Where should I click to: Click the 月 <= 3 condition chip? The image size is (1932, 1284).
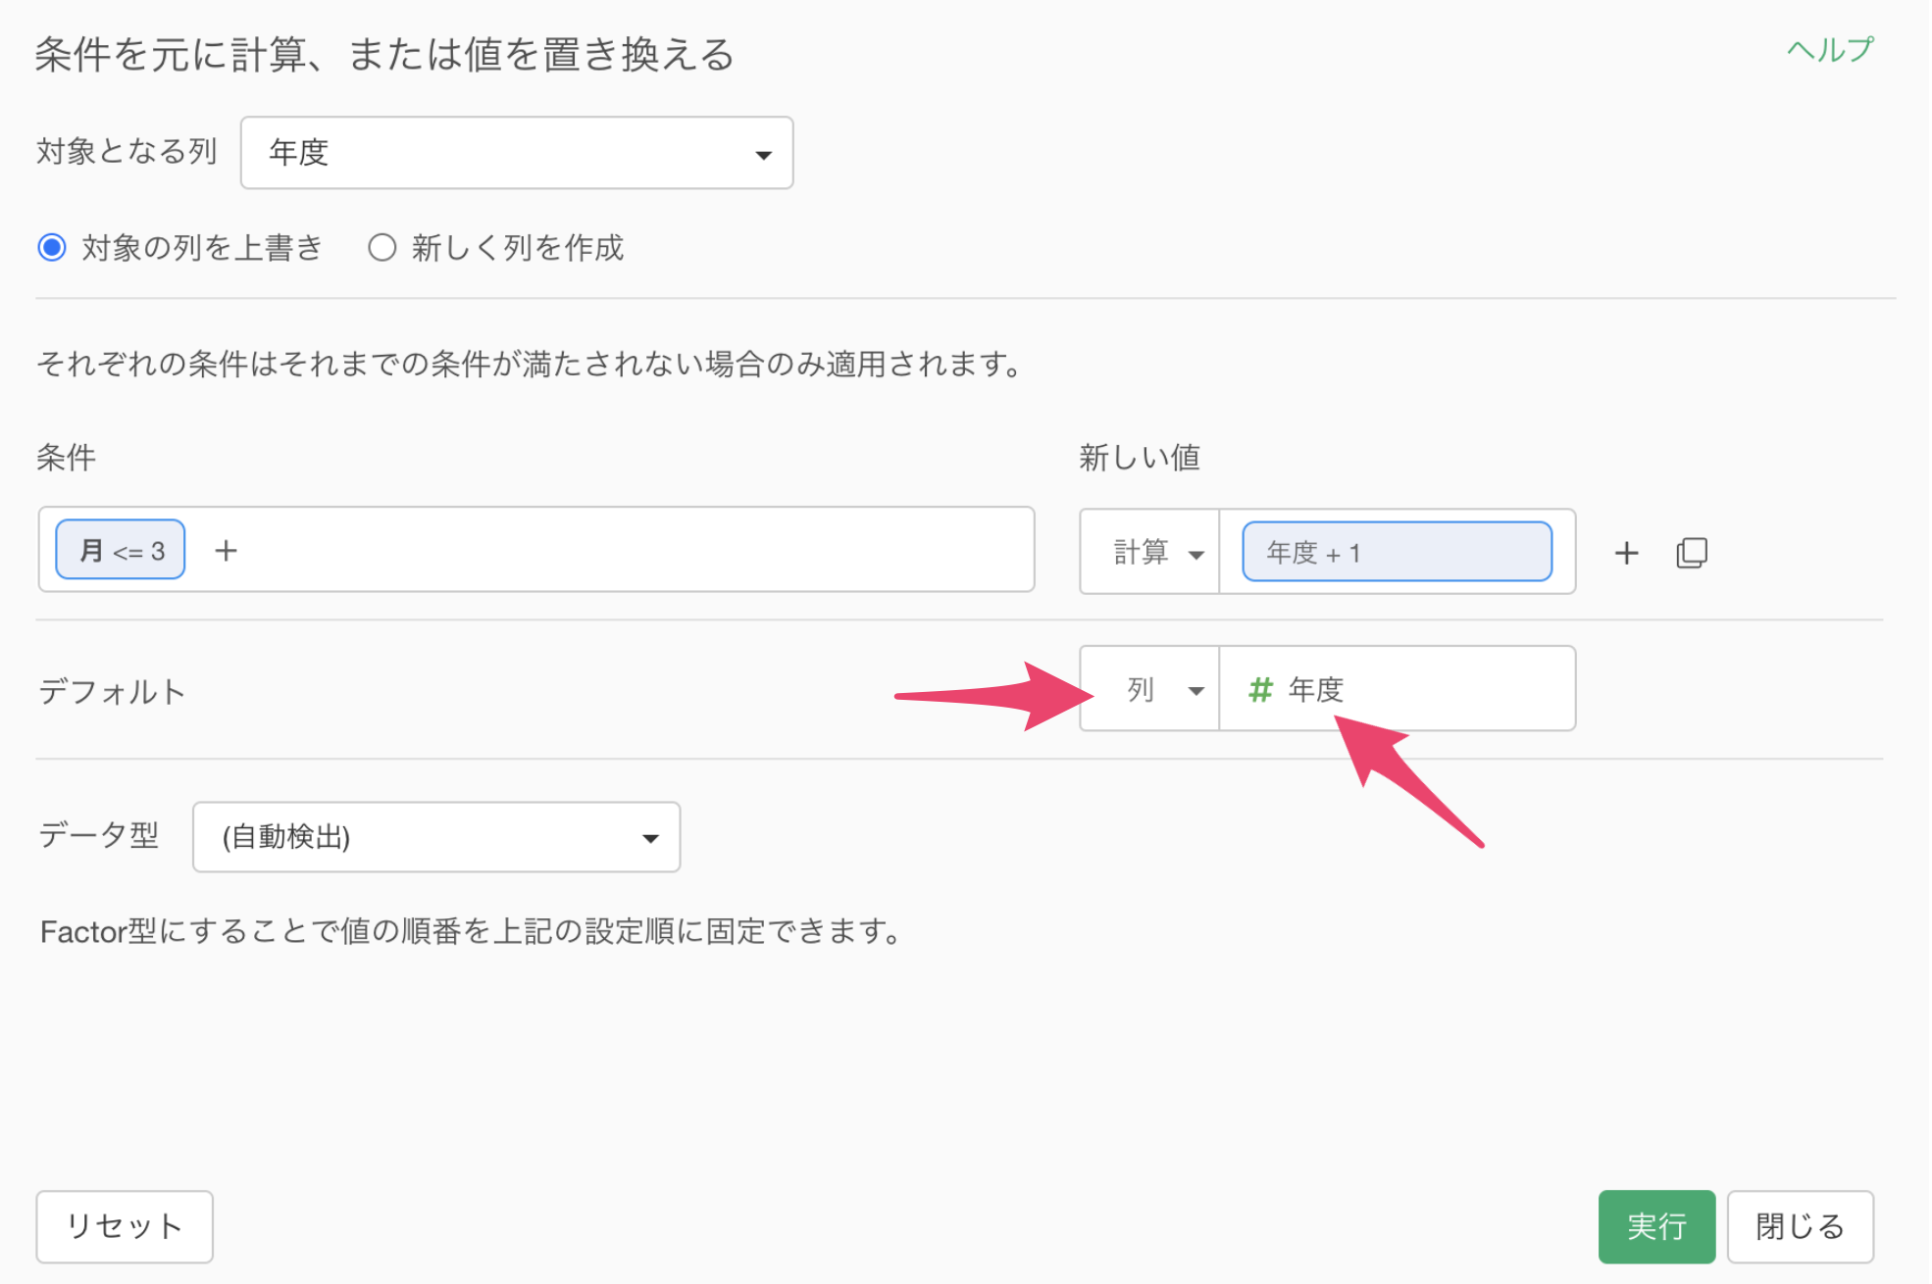coord(121,551)
